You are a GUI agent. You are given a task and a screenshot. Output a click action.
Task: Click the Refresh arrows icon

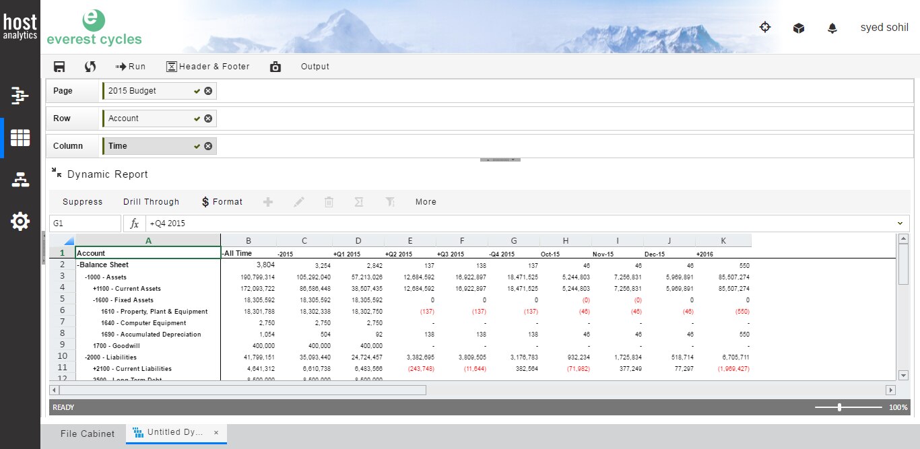(90, 67)
